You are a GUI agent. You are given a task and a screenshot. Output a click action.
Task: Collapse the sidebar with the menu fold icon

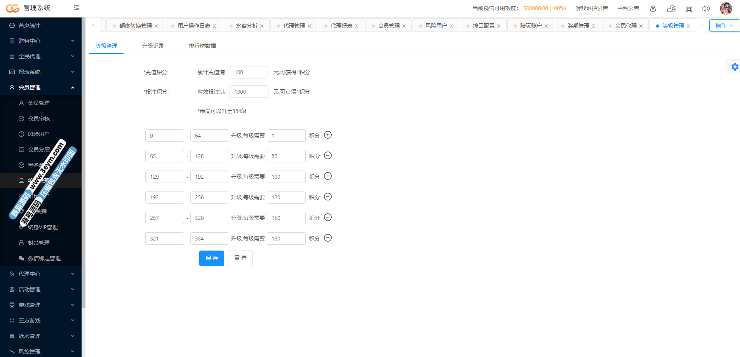(x=77, y=8)
